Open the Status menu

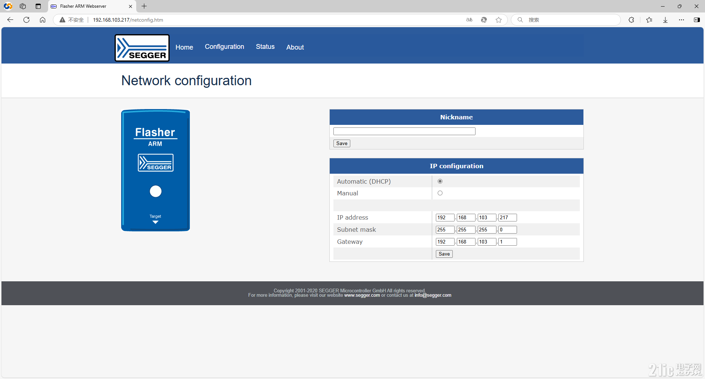[265, 47]
